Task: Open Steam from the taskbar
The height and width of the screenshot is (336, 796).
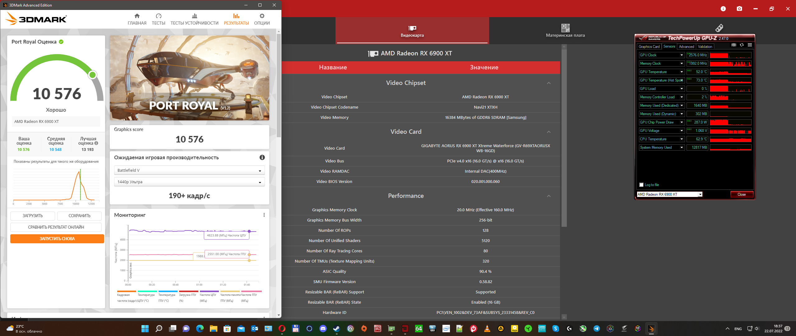Action: click(336, 329)
